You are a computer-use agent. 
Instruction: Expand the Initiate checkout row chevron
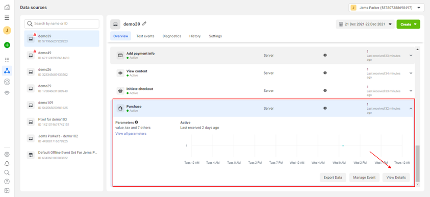coord(411,90)
